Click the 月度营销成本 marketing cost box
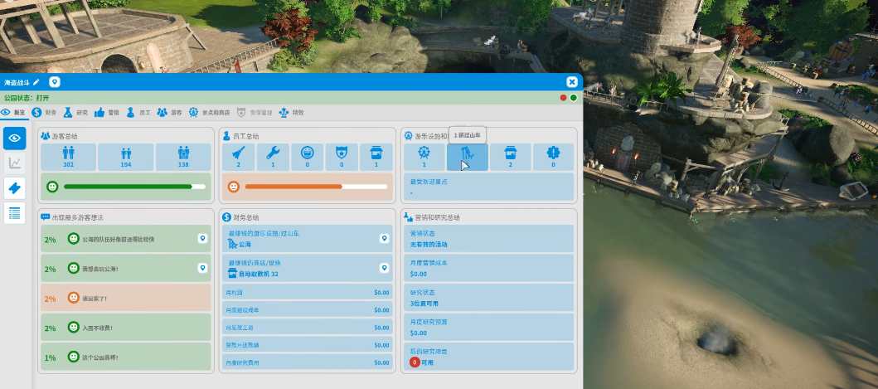 (x=489, y=269)
